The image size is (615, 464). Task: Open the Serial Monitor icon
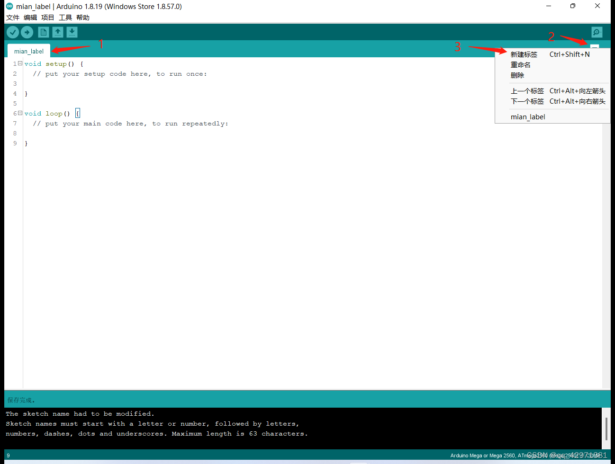596,32
